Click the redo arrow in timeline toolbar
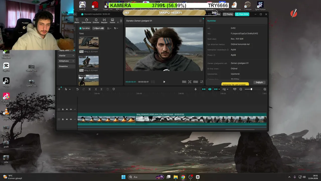Image resolution: width=321 pixels, height=181 pixels. [84, 89]
